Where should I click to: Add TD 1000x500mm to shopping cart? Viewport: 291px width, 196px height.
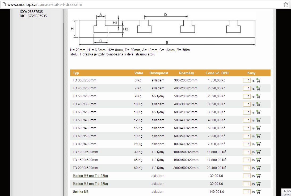tap(258, 152)
